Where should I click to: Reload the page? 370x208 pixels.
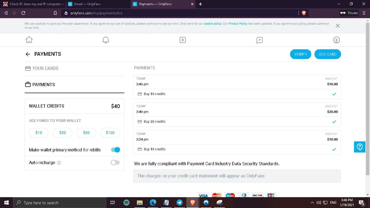pos(23,13)
